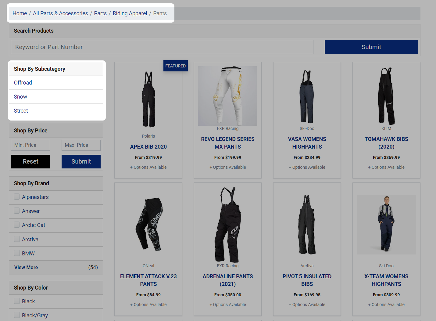Reset the price filter

click(x=30, y=161)
